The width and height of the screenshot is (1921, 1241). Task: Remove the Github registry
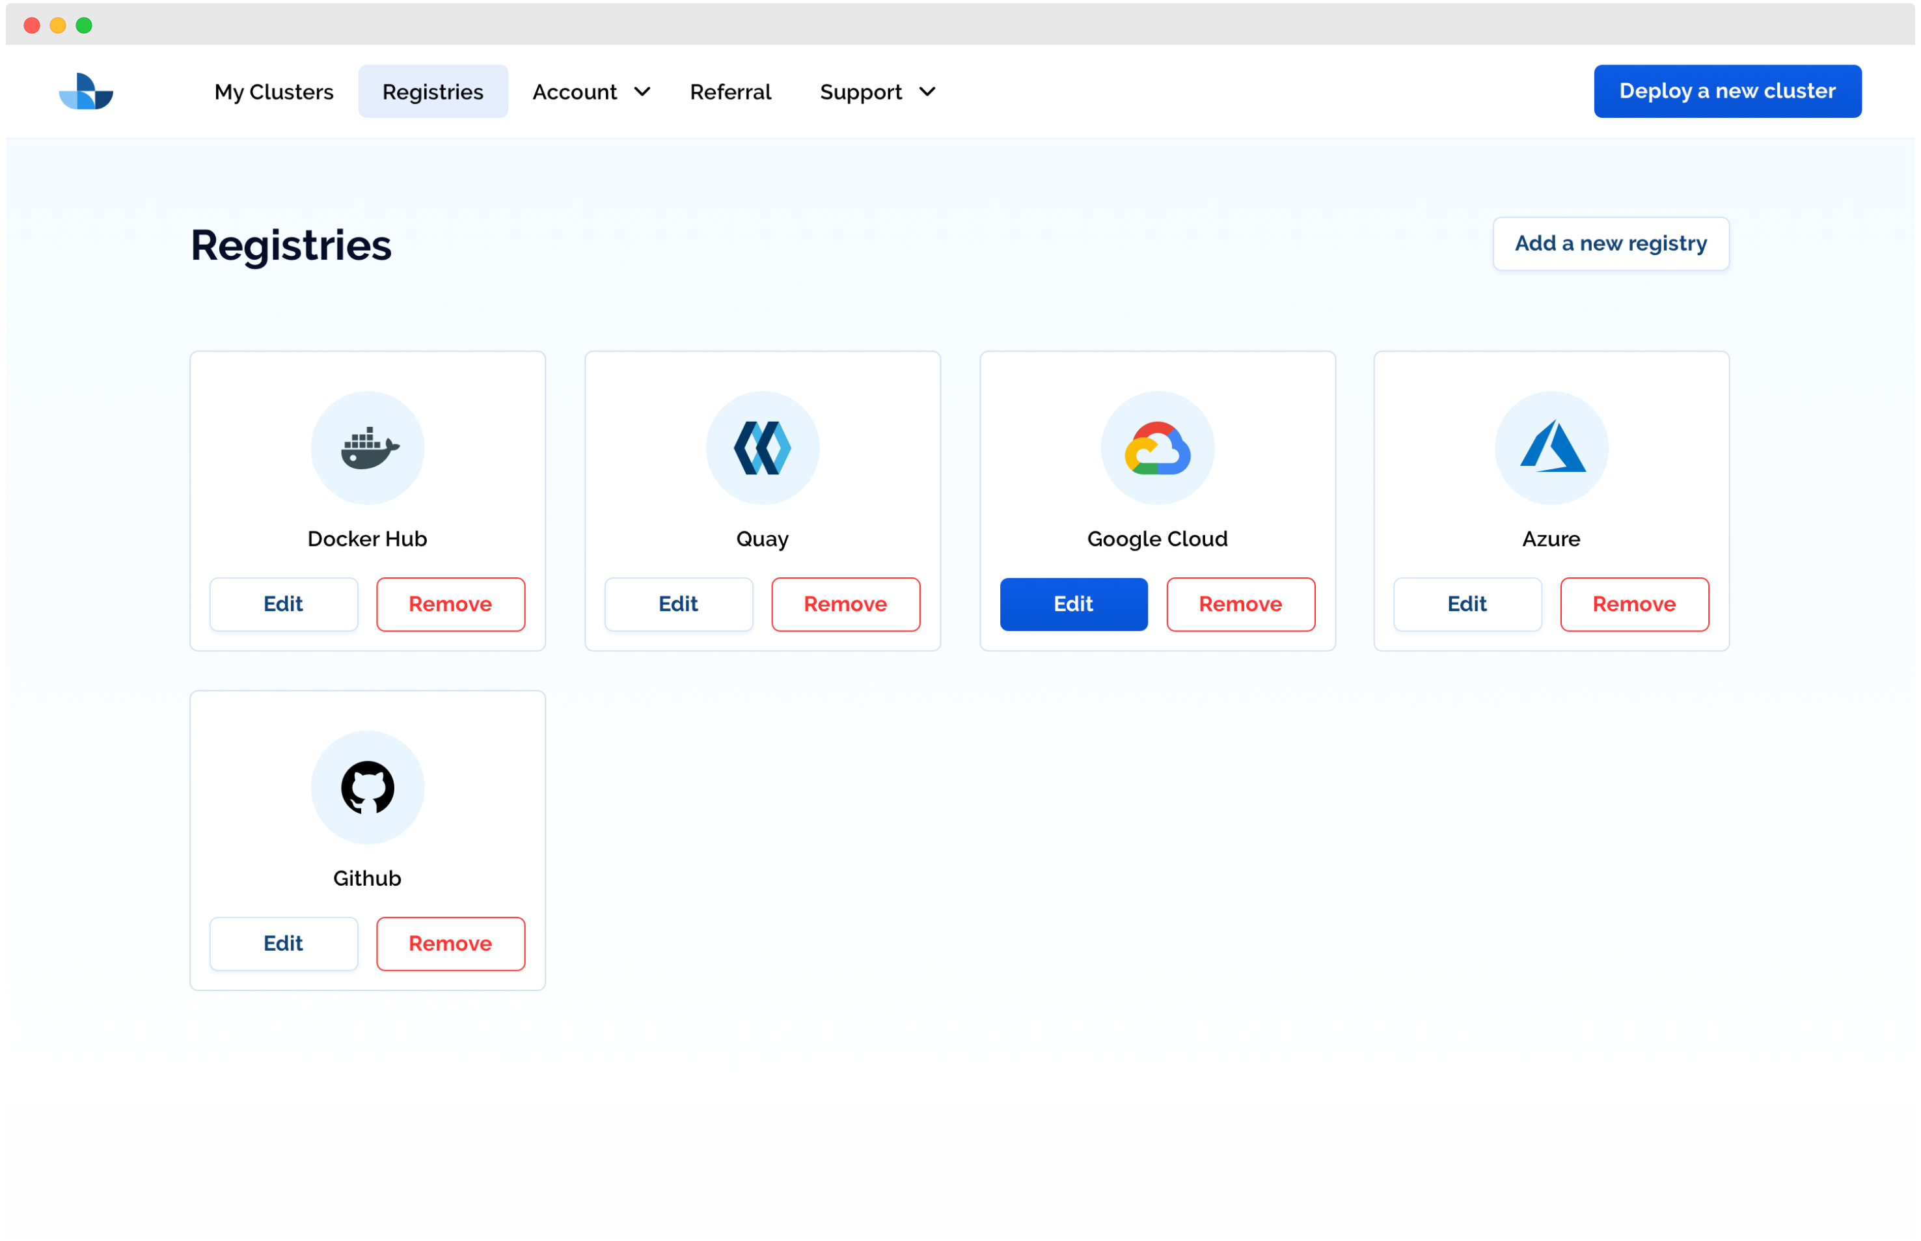click(x=450, y=943)
